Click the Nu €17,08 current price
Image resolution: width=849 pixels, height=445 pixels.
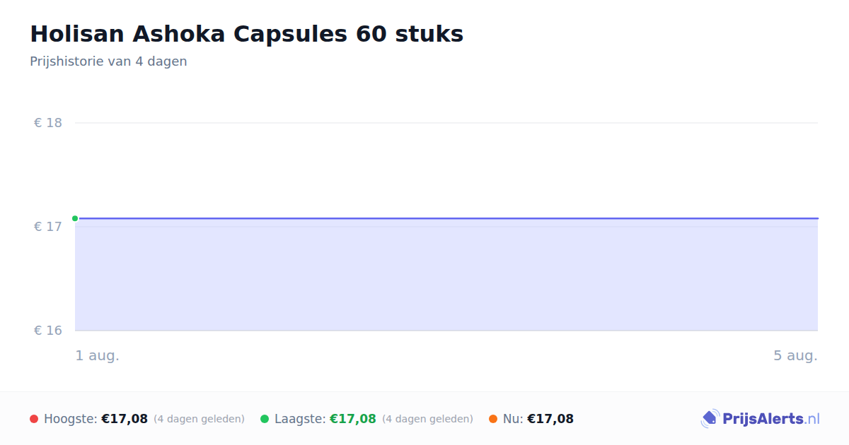point(550,419)
